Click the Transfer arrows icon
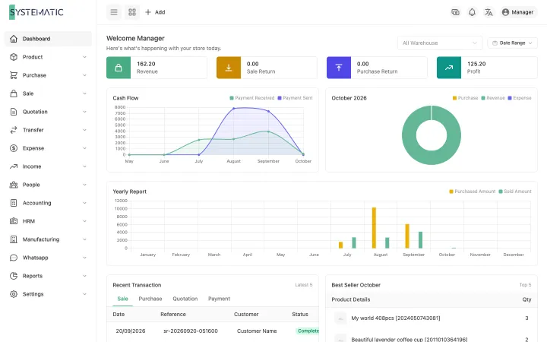The width and height of the screenshot is (547, 342). tap(14, 130)
